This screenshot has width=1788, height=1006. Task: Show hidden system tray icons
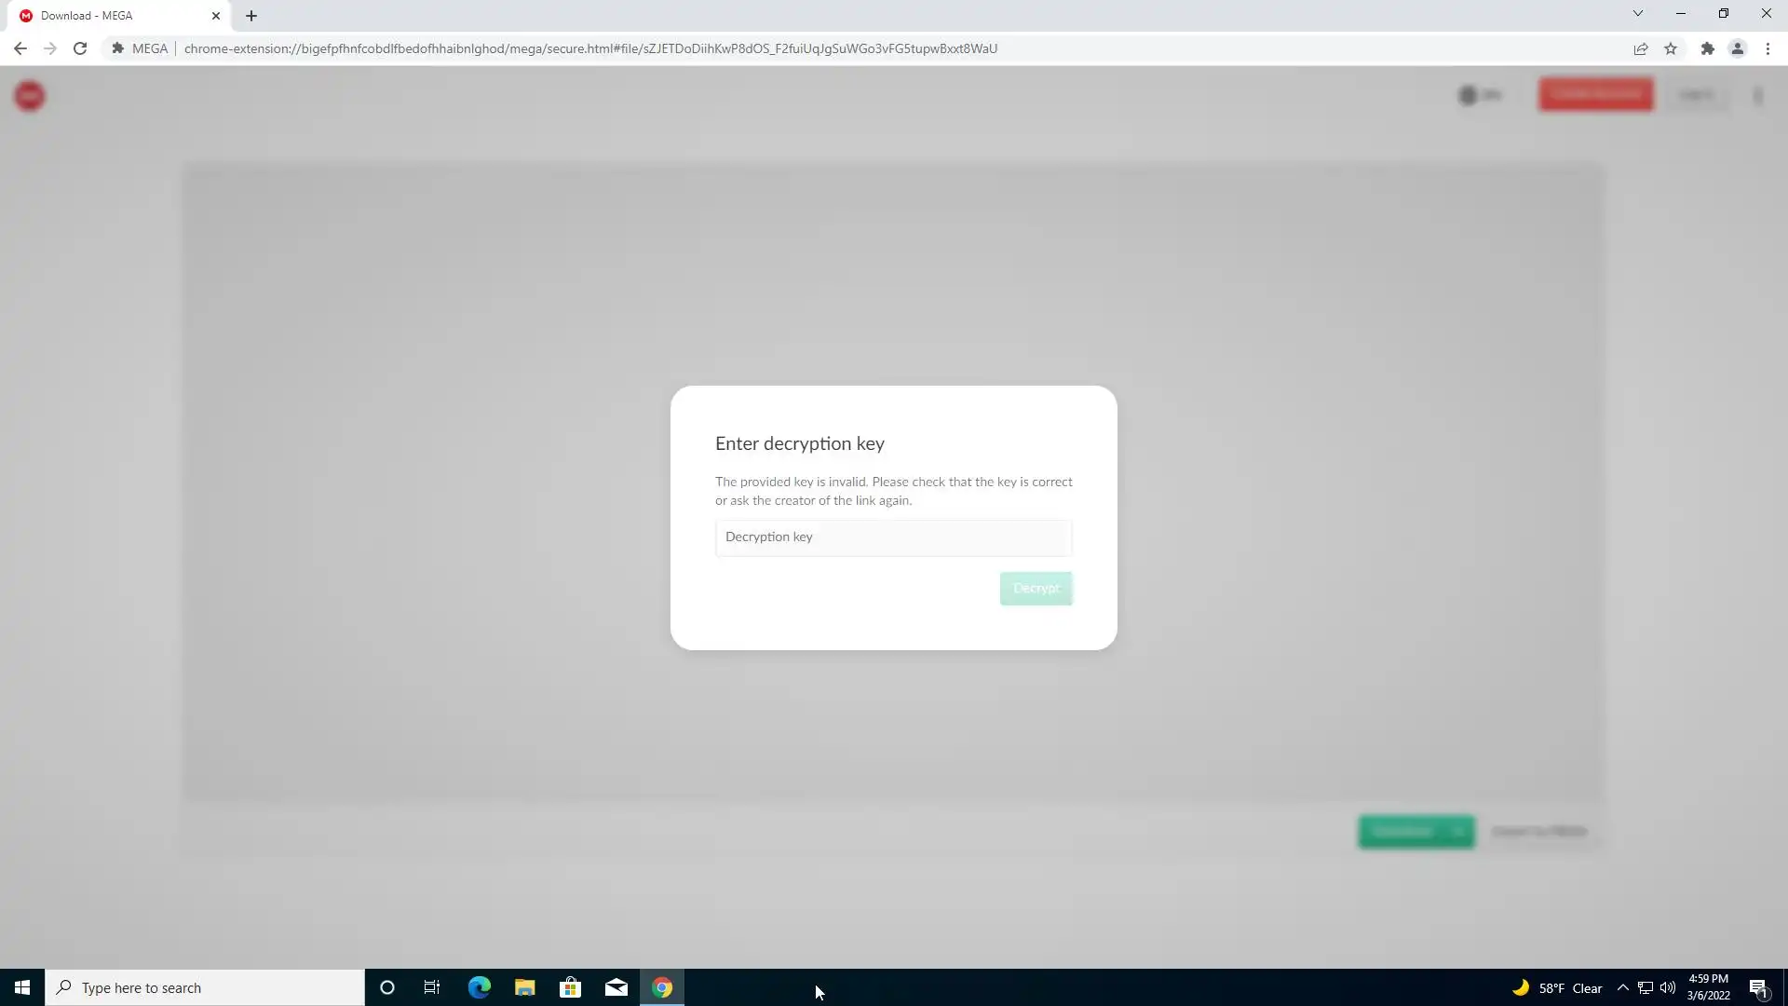tap(1622, 987)
